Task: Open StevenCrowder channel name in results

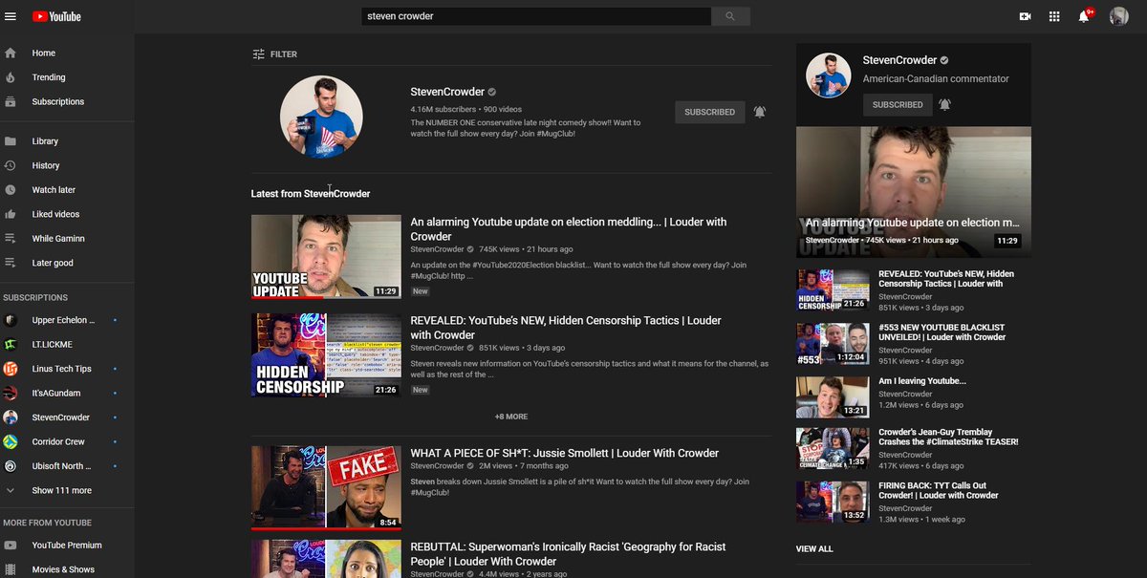Action: (447, 92)
